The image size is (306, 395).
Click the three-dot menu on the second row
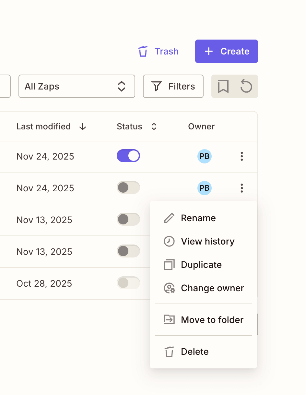click(x=241, y=188)
